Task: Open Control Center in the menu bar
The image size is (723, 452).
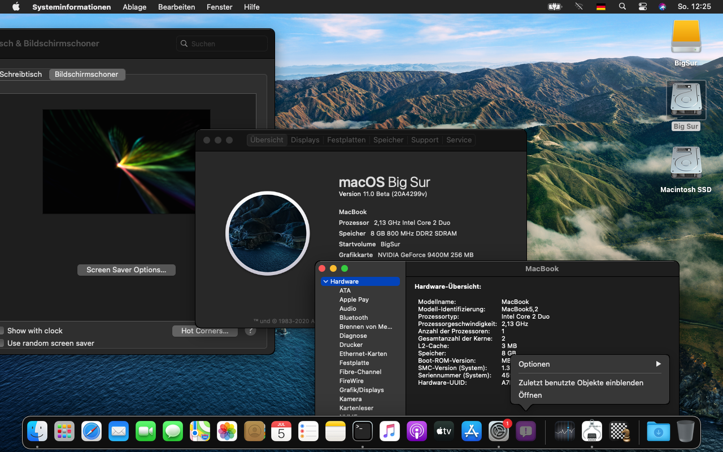Action: (643, 7)
